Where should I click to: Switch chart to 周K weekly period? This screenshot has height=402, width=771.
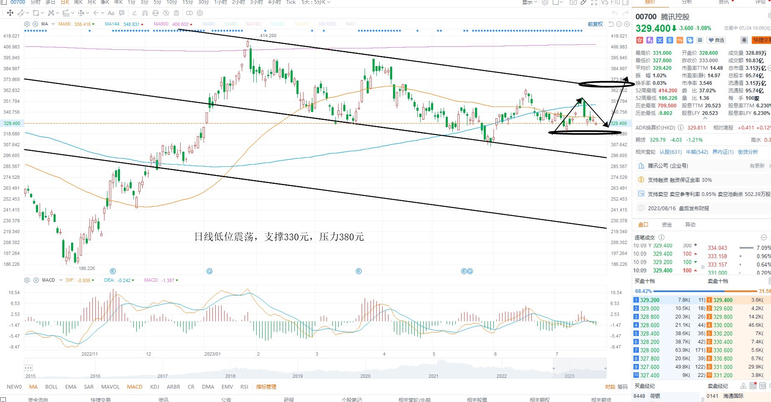[79, 3]
